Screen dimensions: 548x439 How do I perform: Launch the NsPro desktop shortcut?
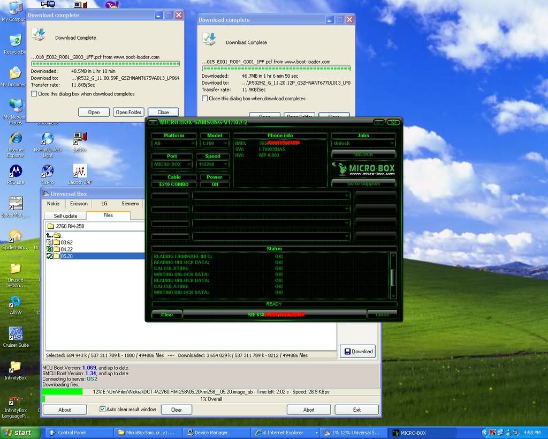coord(48,174)
